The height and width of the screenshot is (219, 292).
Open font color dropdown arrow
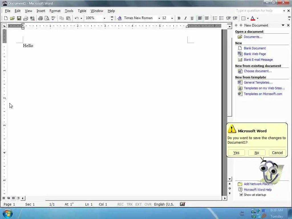click(x=257, y=18)
